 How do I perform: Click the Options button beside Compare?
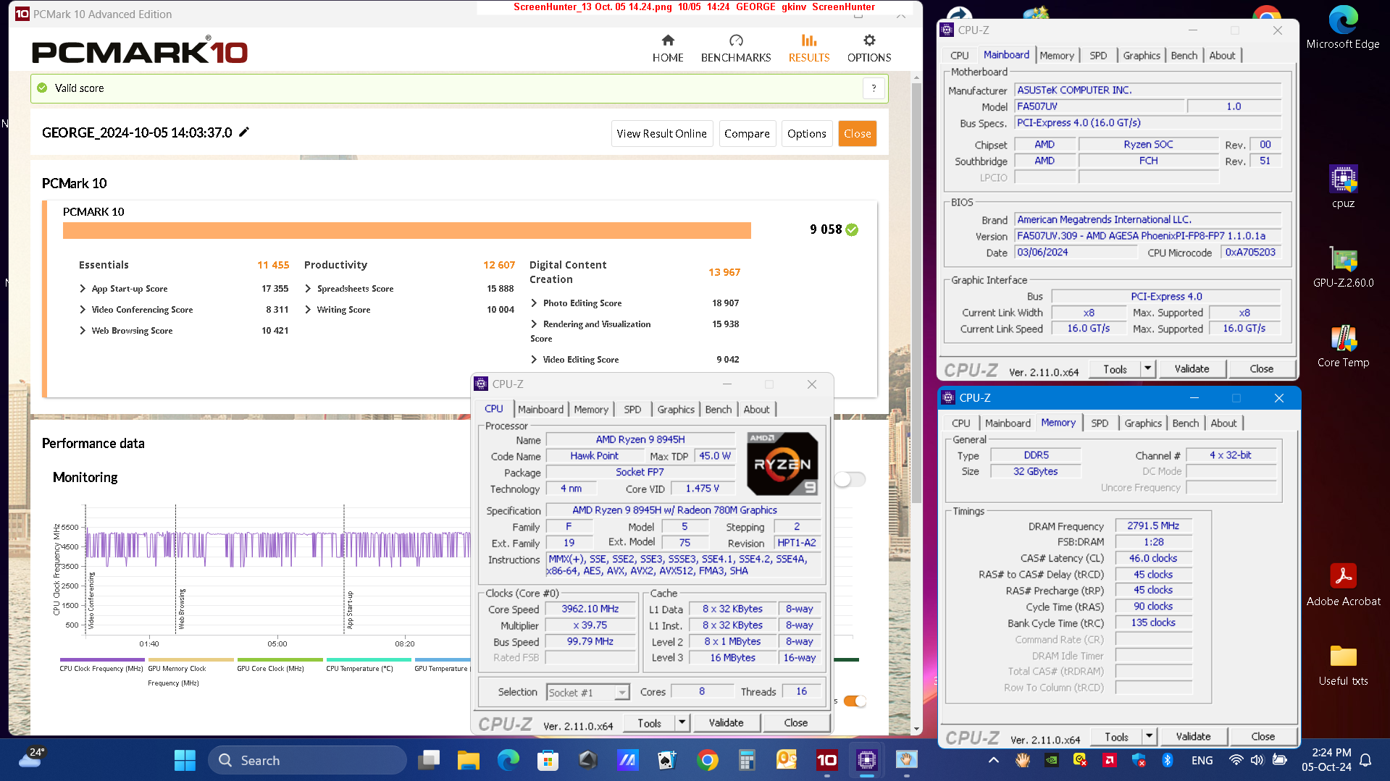pos(806,133)
